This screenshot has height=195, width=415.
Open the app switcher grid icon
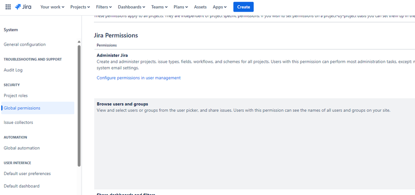[8, 7]
